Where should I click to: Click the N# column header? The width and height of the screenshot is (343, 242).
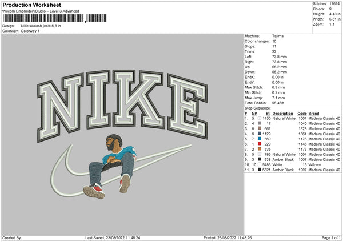254,114
